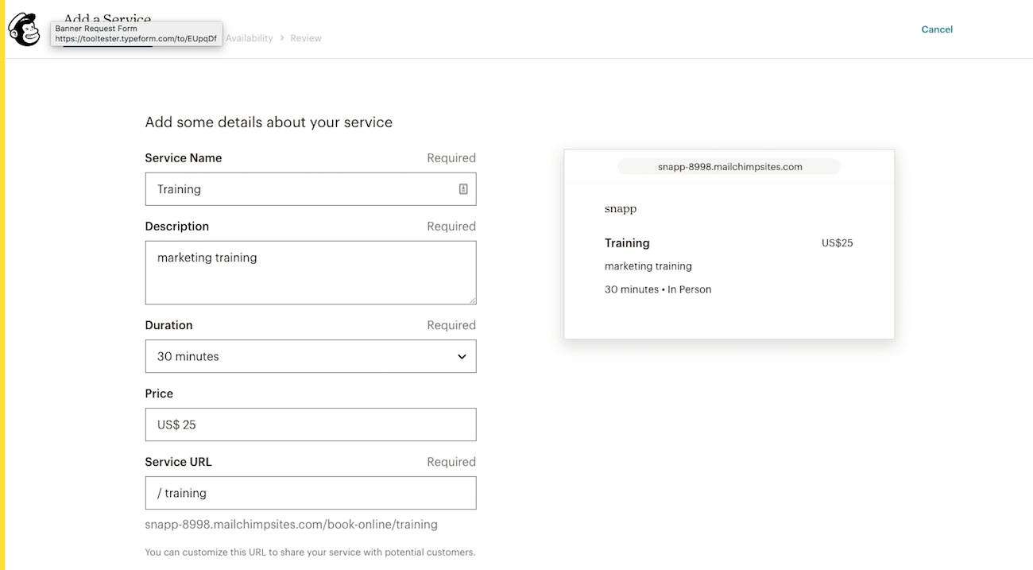Open the Duration dropdown chevron
The width and height of the screenshot is (1033, 570).
tap(462, 356)
